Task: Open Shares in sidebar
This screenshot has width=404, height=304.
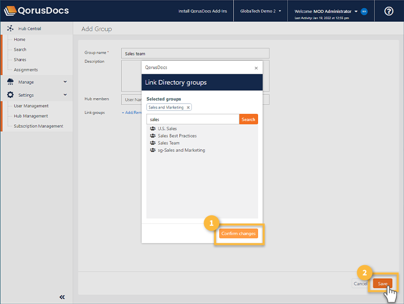Action: 20,60
